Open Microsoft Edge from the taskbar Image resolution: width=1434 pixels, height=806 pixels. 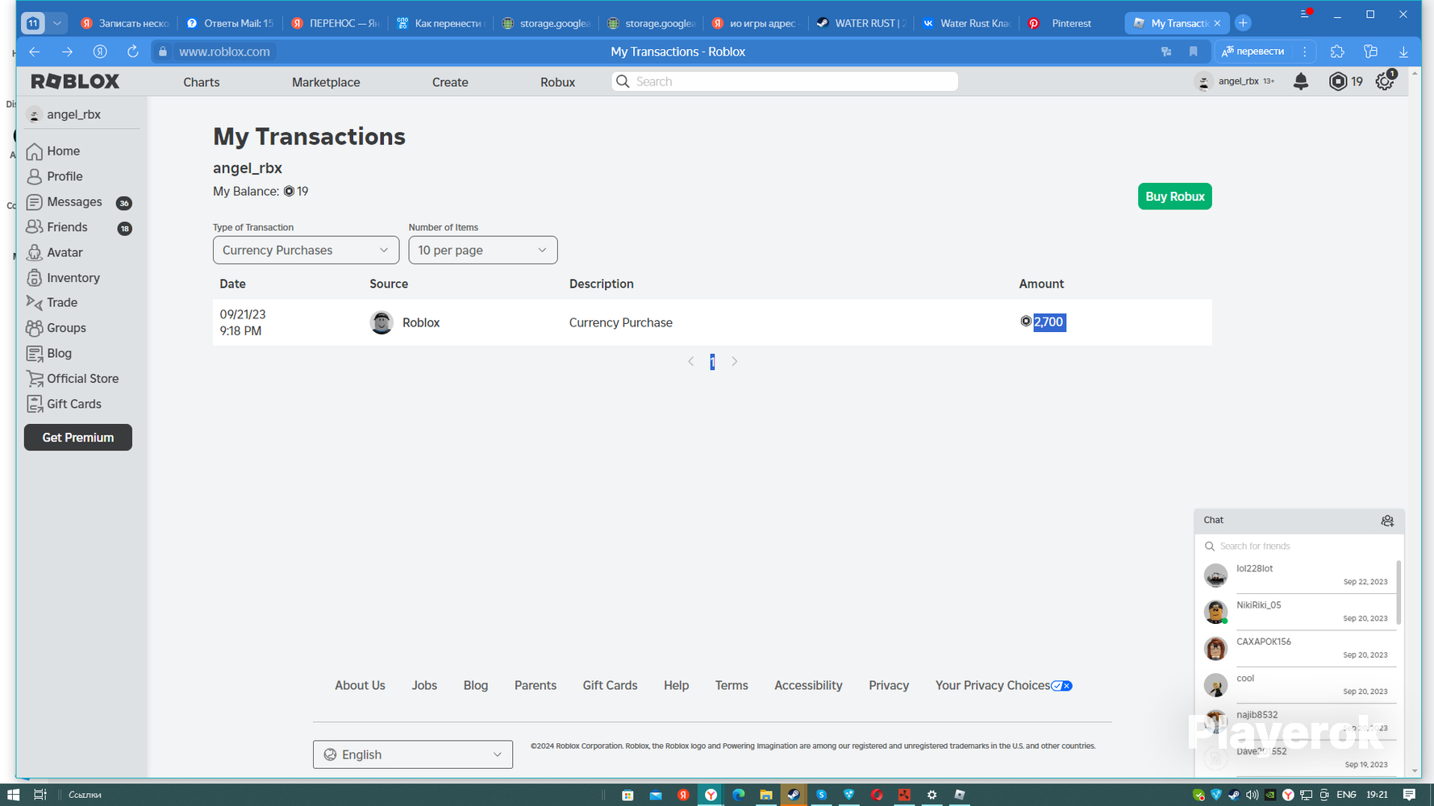[x=739, y=795]
